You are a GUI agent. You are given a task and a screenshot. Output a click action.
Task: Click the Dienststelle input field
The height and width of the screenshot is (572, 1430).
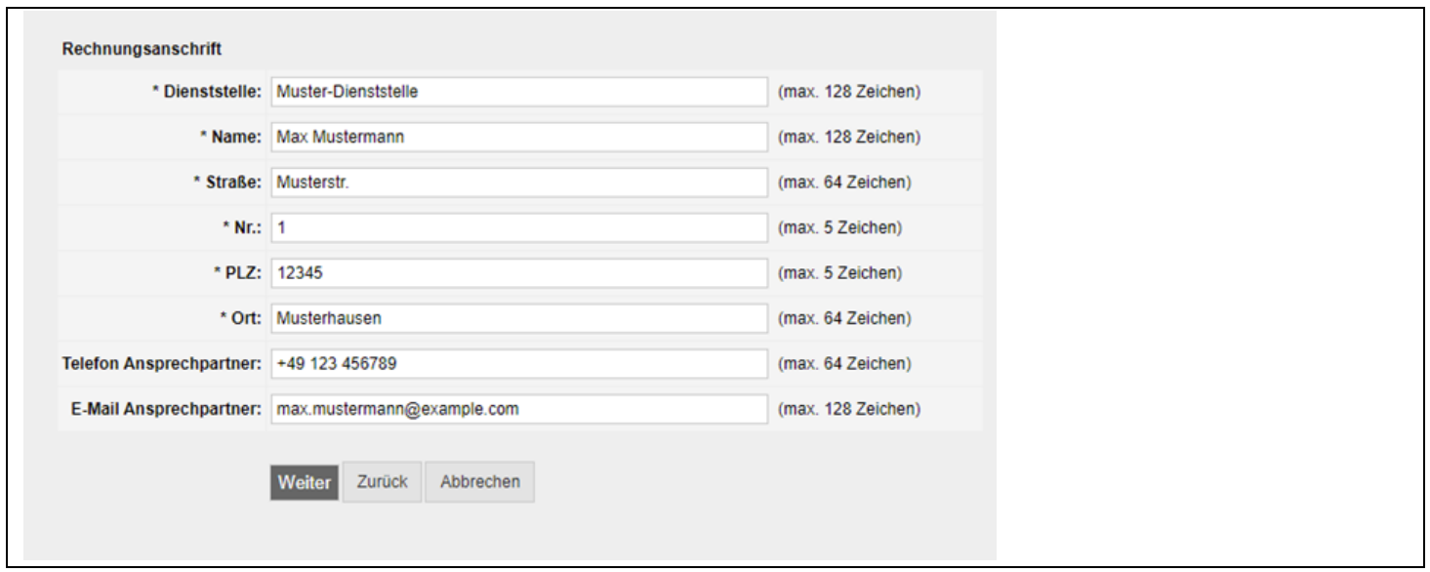coord(518,93)
